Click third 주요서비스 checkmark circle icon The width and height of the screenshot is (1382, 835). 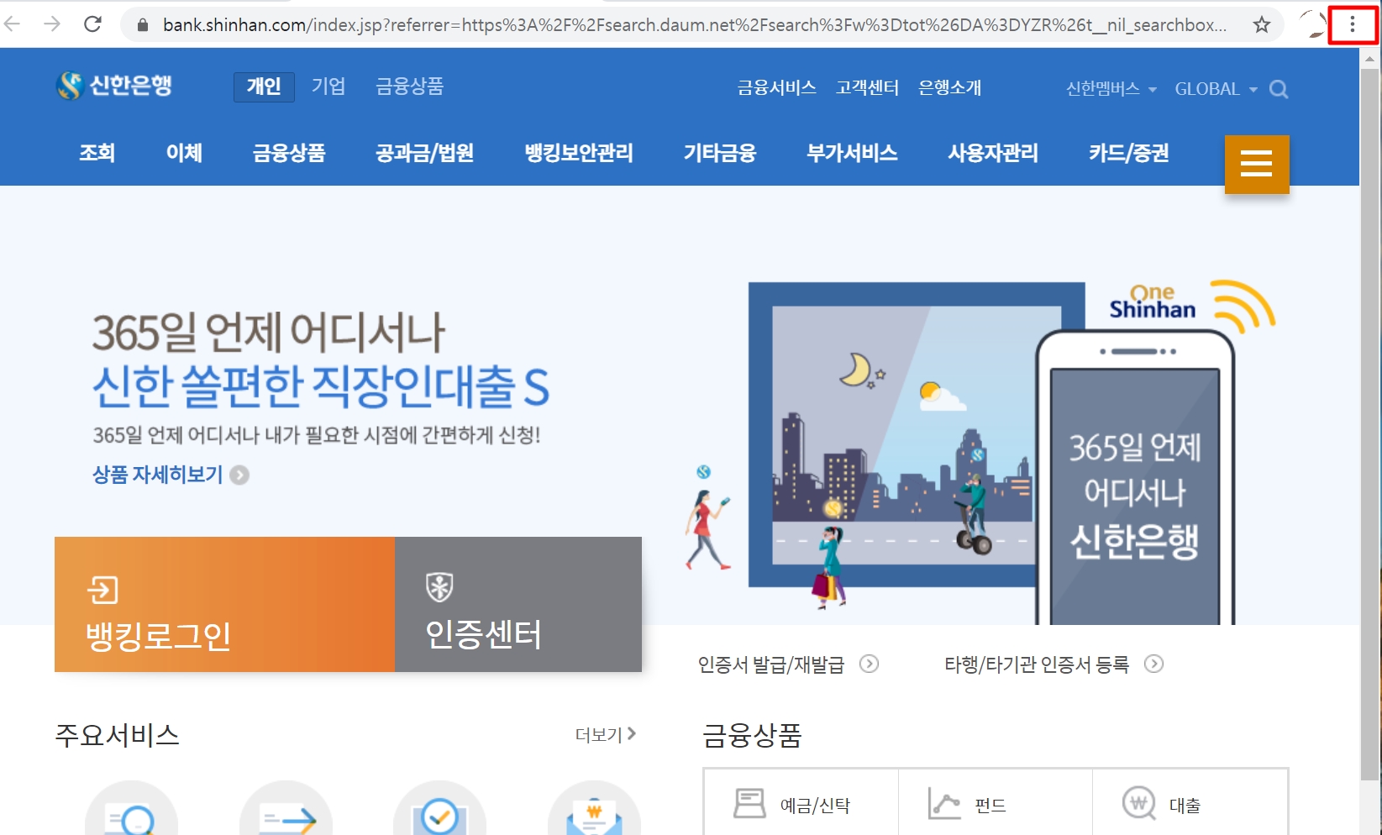pos(439,810)
